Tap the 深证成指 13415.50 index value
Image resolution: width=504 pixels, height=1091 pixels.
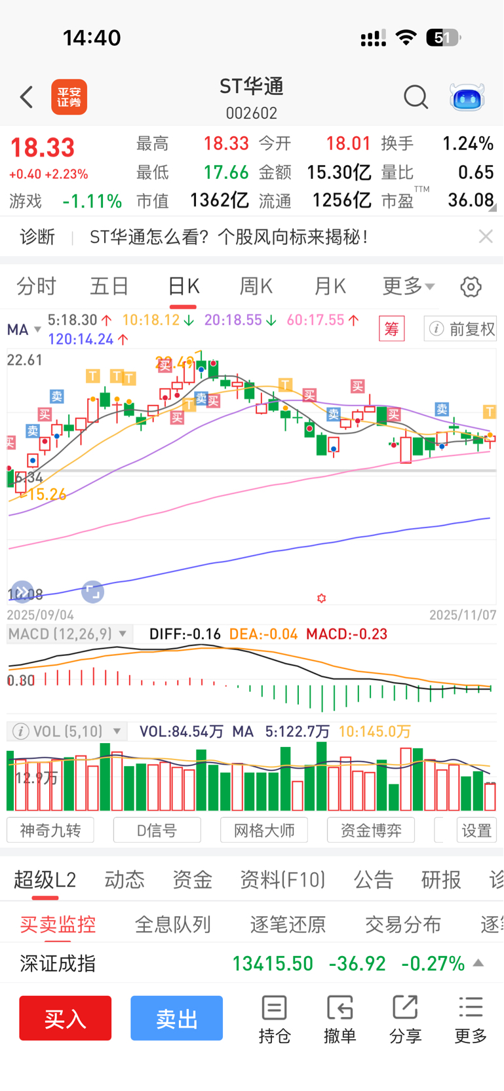coord(273,963)
